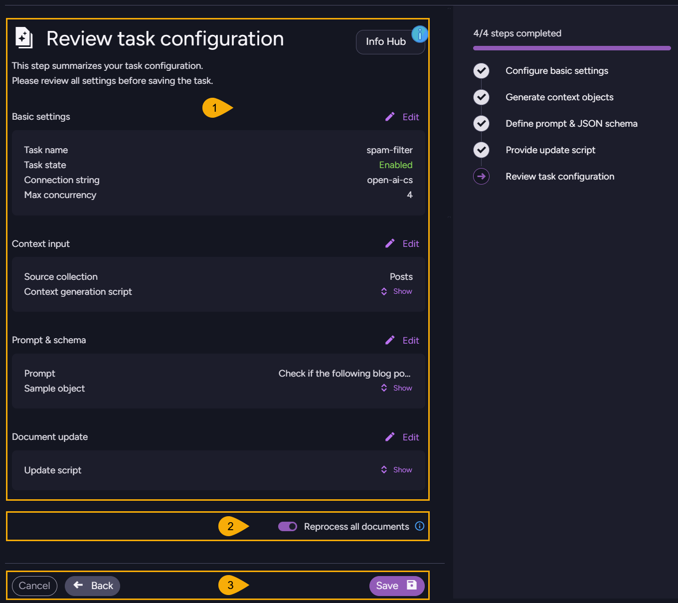Click the pencil icon beside Basic settings
Image resolution: width=678 pixels, height=603 pixels.
coord(390,117)
